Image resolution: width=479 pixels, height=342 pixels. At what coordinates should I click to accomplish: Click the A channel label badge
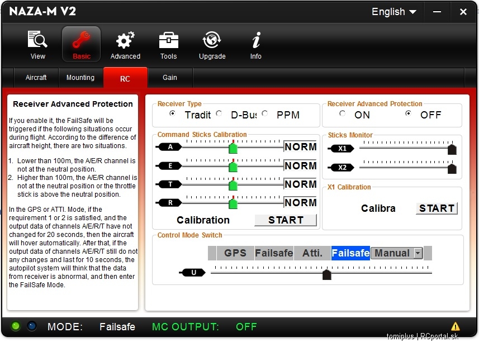[169, 147]
